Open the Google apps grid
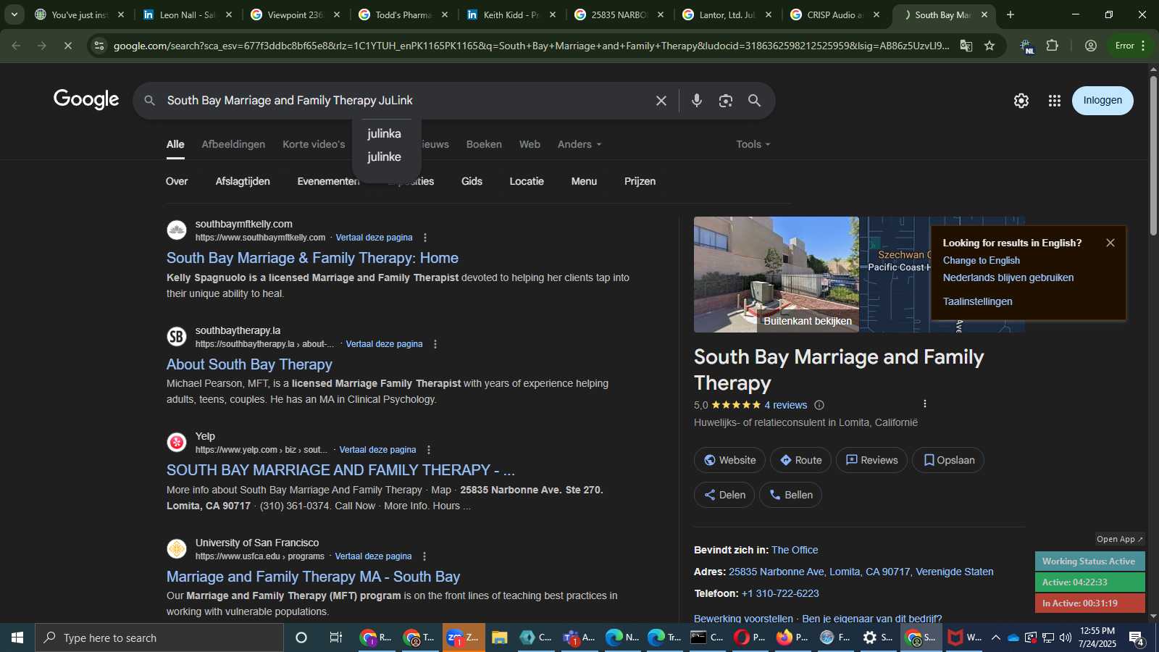This screenshot has height=652, width=1159. click(x=1055, y=101)
